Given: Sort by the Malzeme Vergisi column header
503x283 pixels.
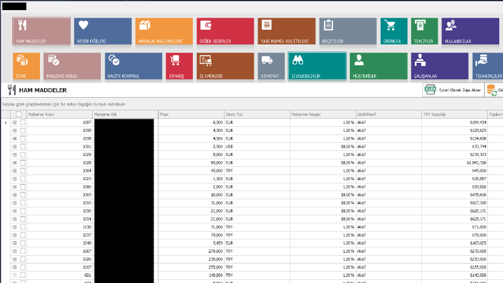Looking at the screenshot, I should (323, 114).
